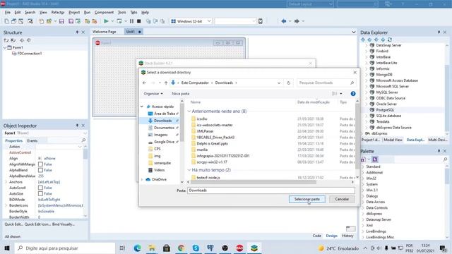Viewport: 452px width, 254px height.
Task: Open the Windows 32-bit platform dropdown
Action: click(x=209, y=21)
